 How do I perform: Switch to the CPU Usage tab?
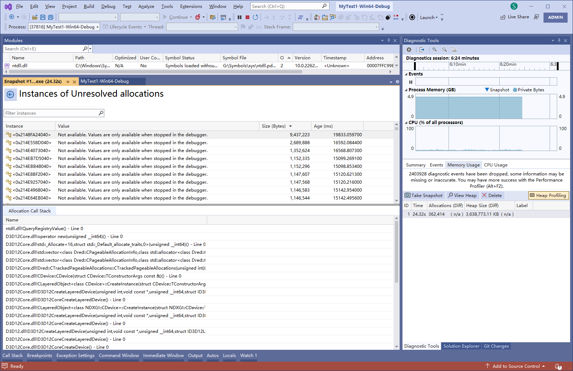click(x=495, y=165)
